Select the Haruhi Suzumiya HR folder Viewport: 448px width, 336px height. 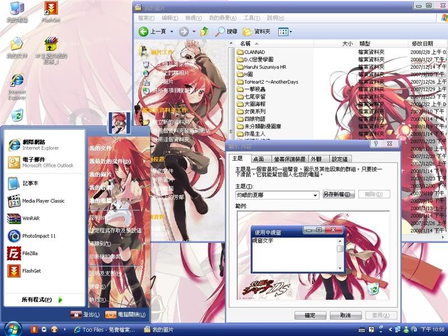pyautogui.click(x=262, y=67)
